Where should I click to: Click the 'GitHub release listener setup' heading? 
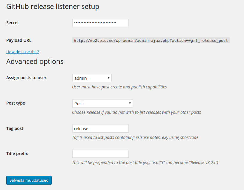tap(53, 7)
